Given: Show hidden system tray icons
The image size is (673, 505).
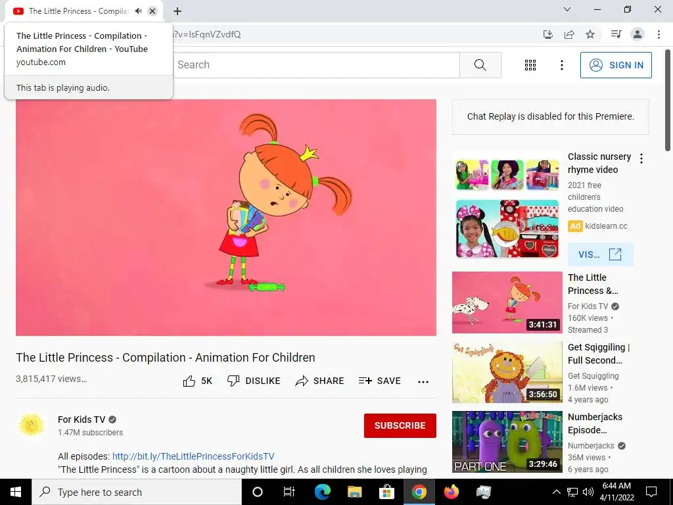Looking at the screenshot, I should click(556, 492).
